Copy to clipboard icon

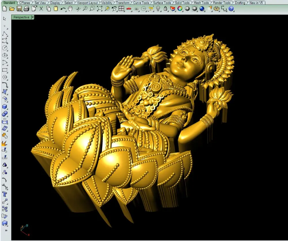coord(48,9)
